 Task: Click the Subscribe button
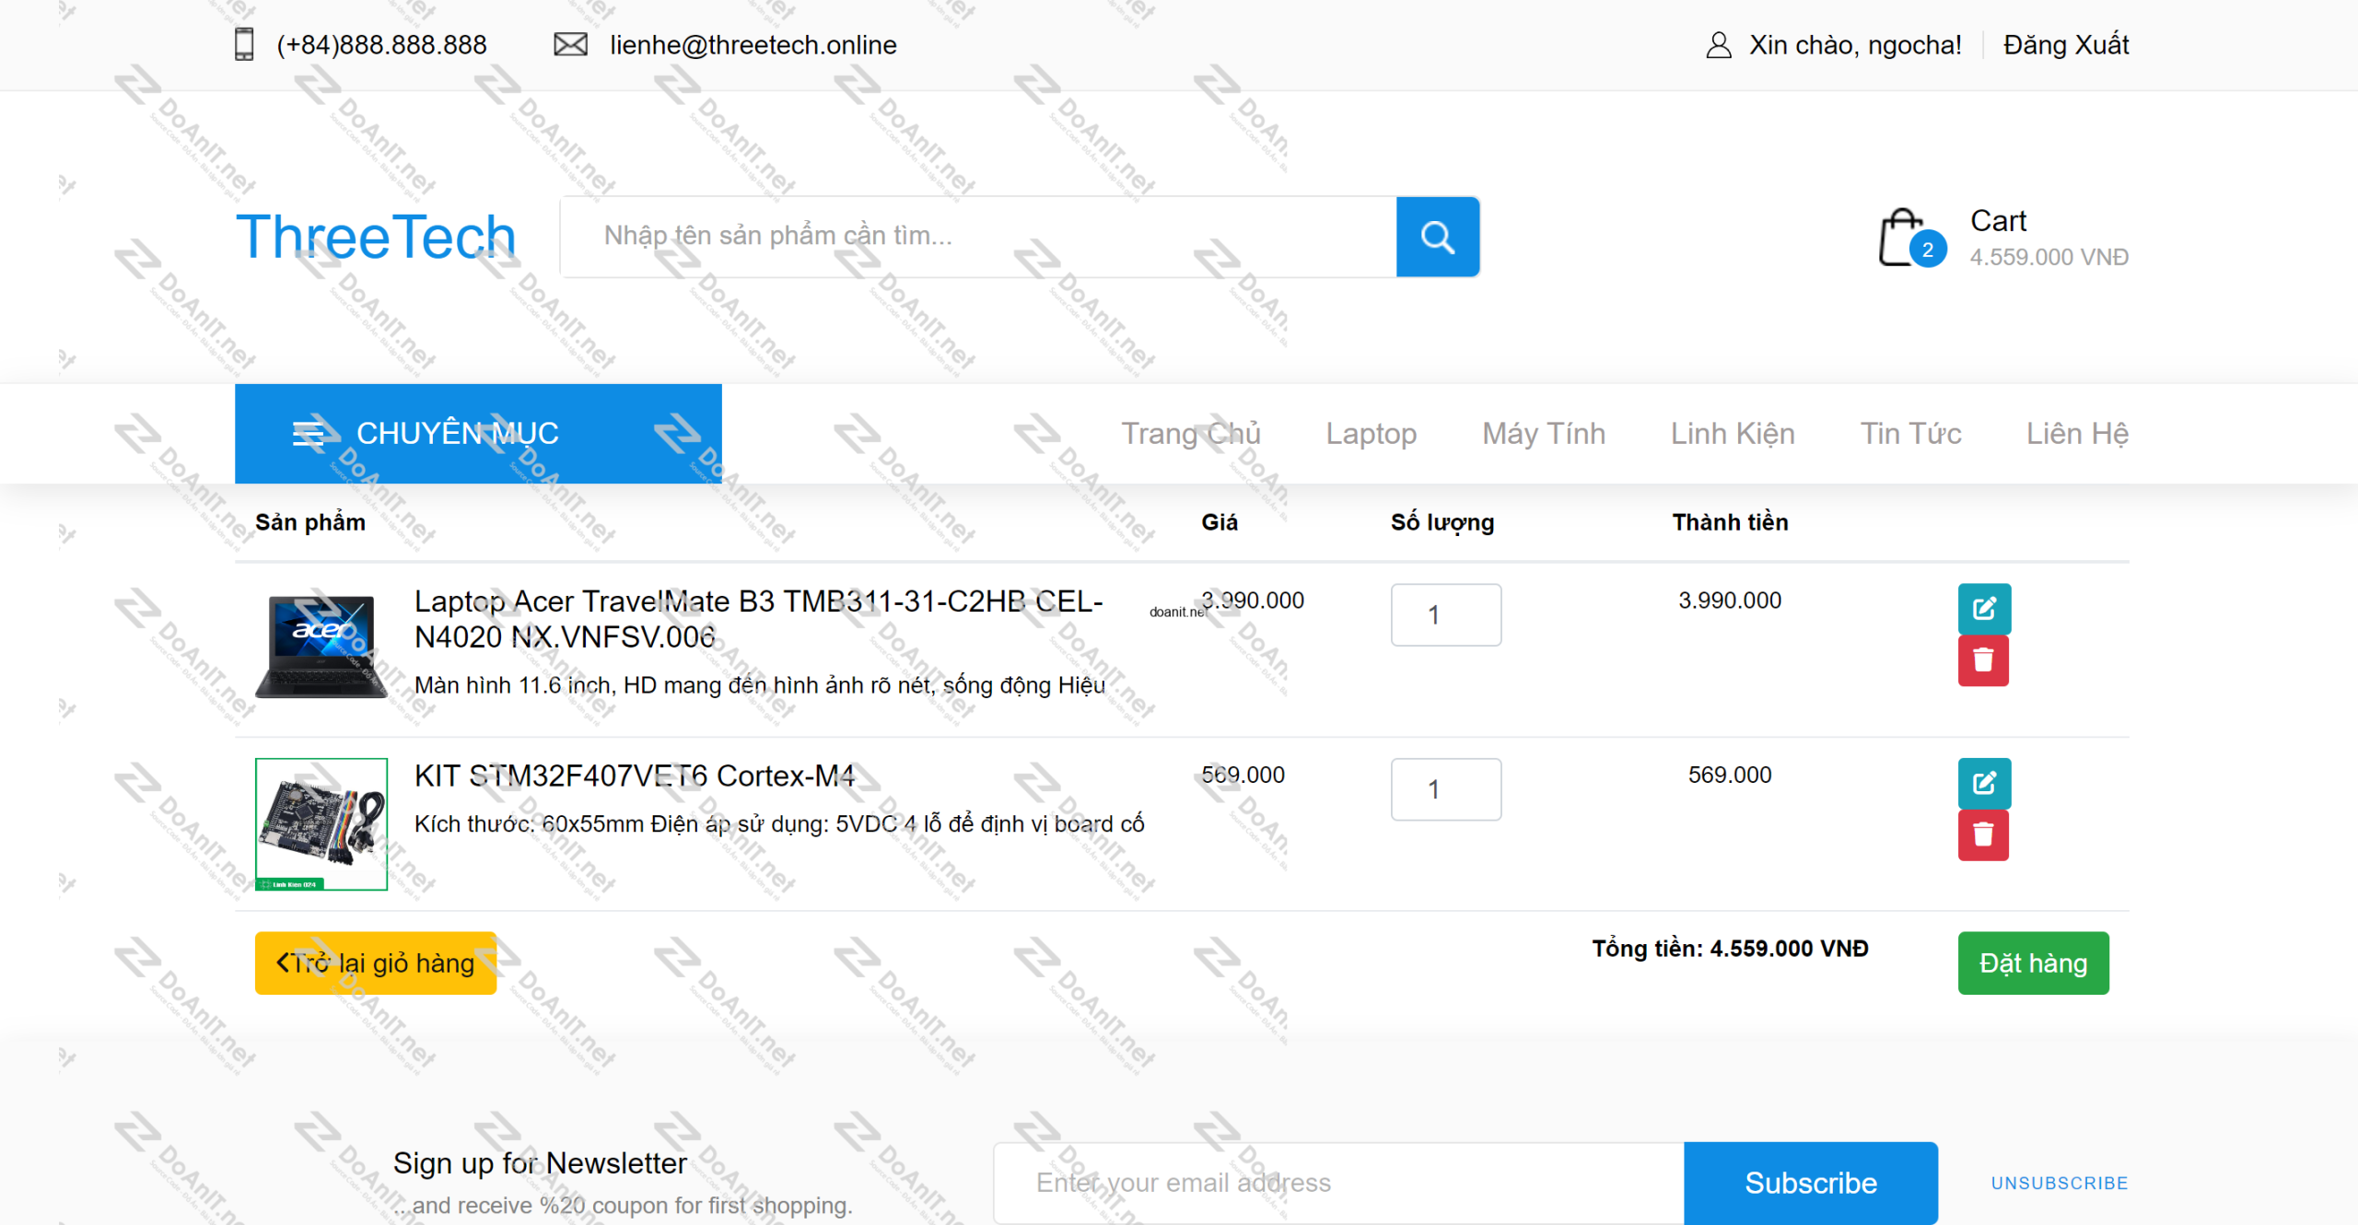[1810, 1183]
